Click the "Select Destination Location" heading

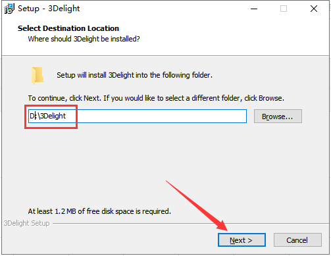pyautogui.click(x=68, y=28)
